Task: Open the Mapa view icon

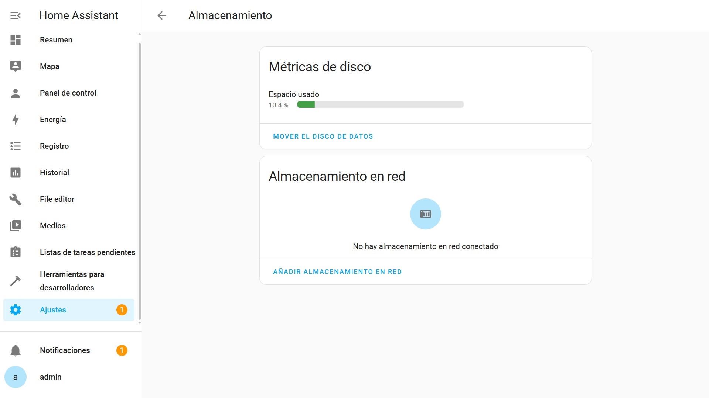Action: [x=15, y=66]
